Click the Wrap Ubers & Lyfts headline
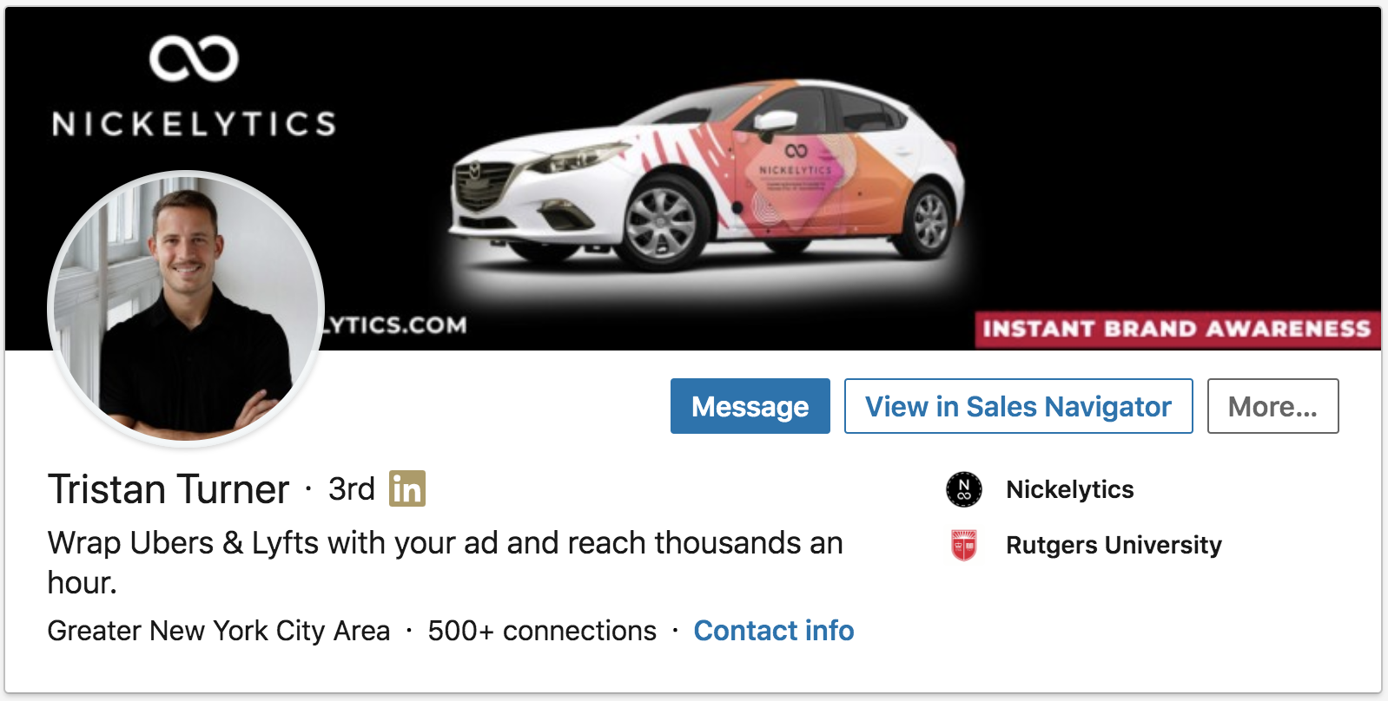 pos(445,562)
